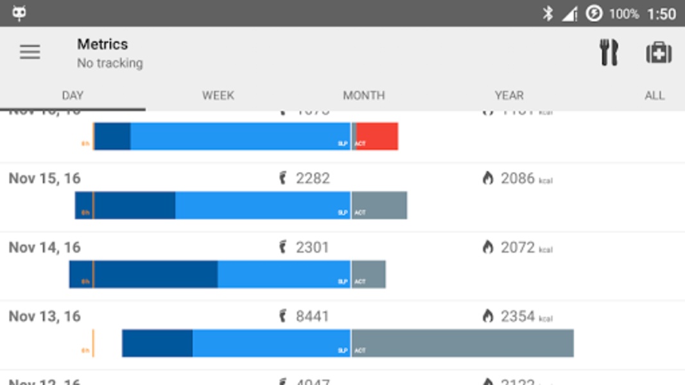Tap the Nov 15 gray activity bar
The width and height of the screenshot is (685, 385).
pos(379,205)
